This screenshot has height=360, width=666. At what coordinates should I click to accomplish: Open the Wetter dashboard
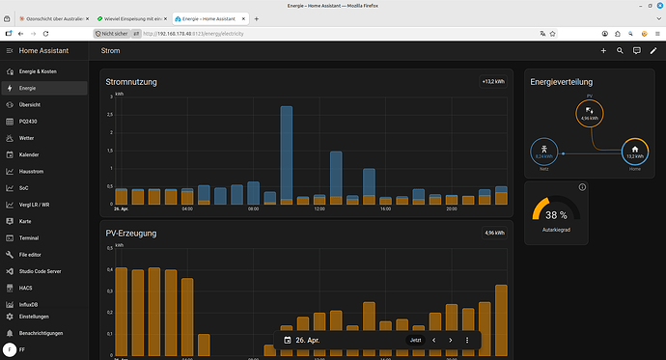coord(44,138)
